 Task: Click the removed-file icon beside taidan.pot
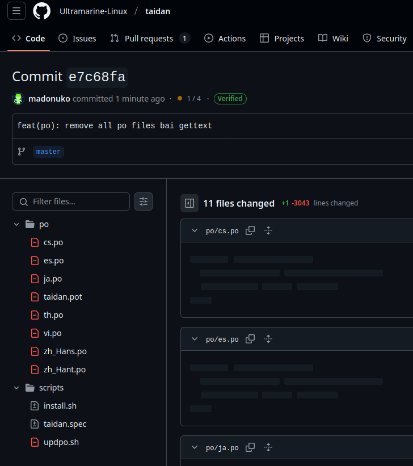click(35, 297)
